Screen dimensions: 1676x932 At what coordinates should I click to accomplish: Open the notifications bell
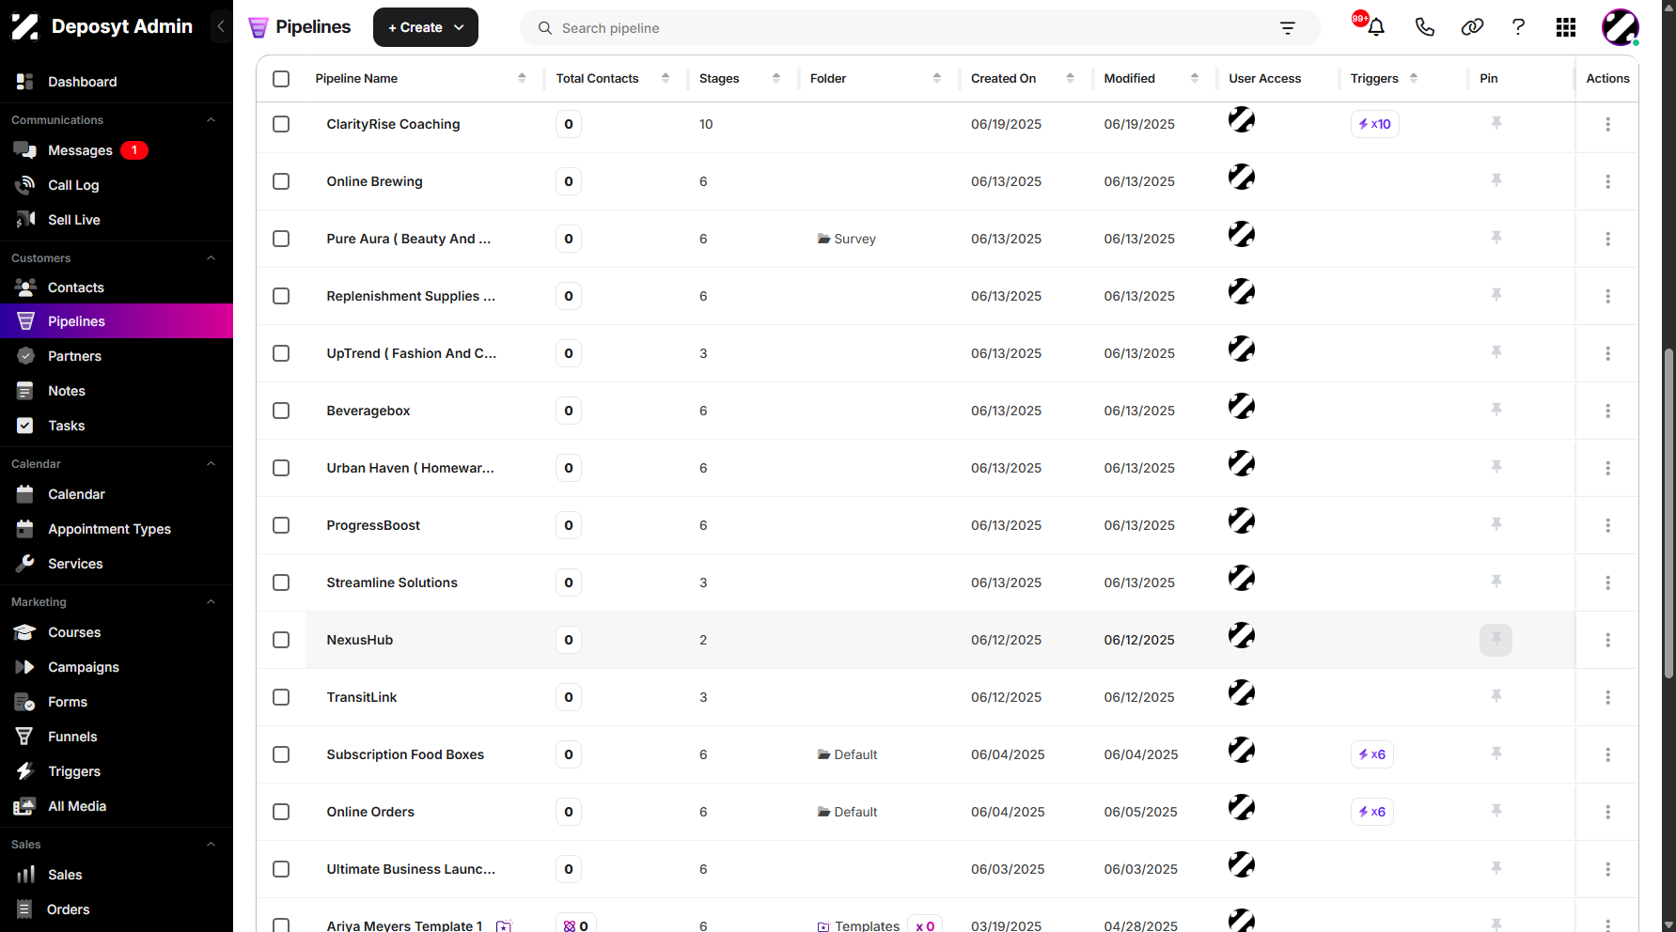pos(1375,27)
